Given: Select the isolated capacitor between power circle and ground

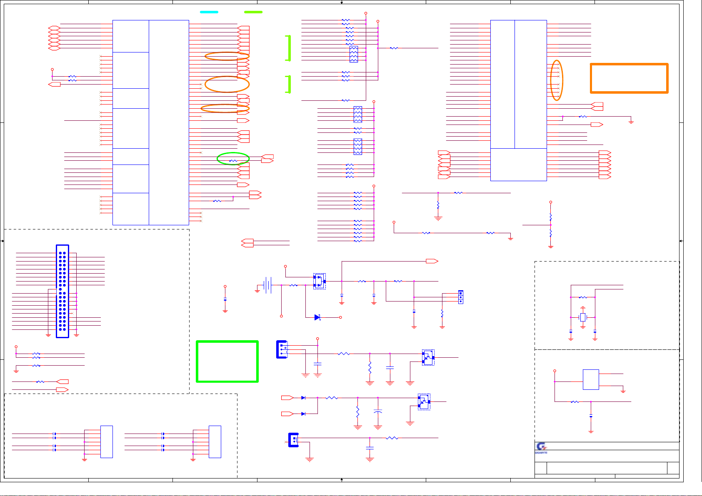Looking at the screenshot, I should [225, 300].
